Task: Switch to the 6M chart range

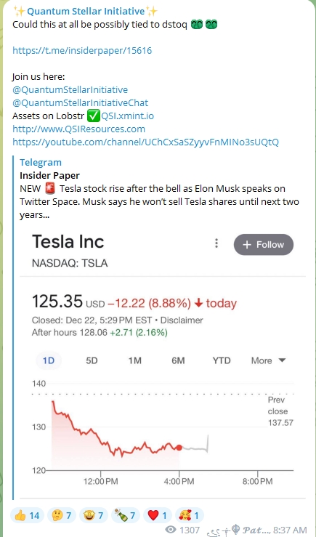Action: [178, 360]
